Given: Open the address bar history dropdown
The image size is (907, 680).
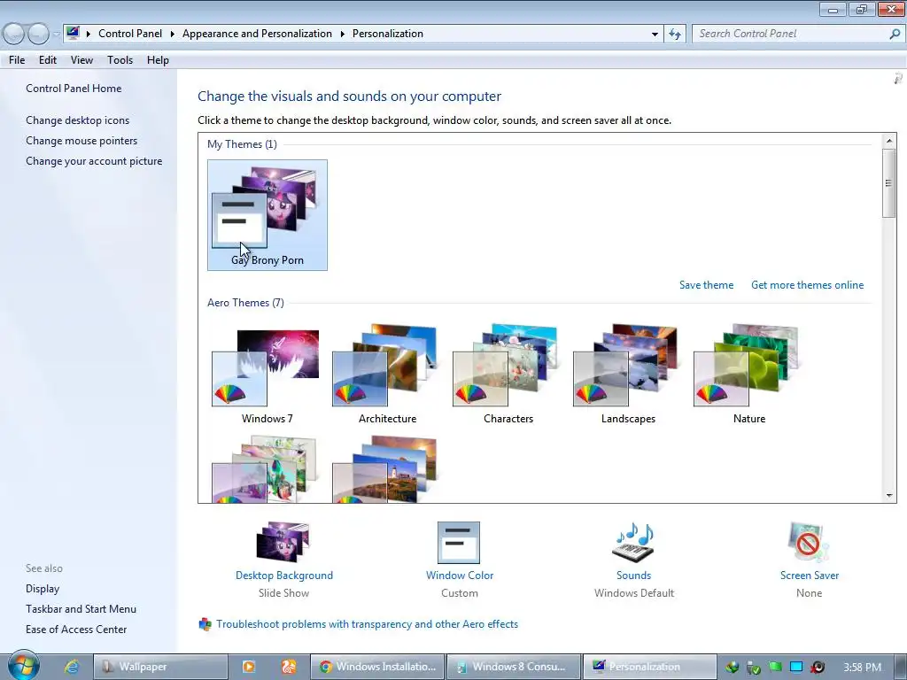Looking at the screenshot, I should click(x=655, y=35).
